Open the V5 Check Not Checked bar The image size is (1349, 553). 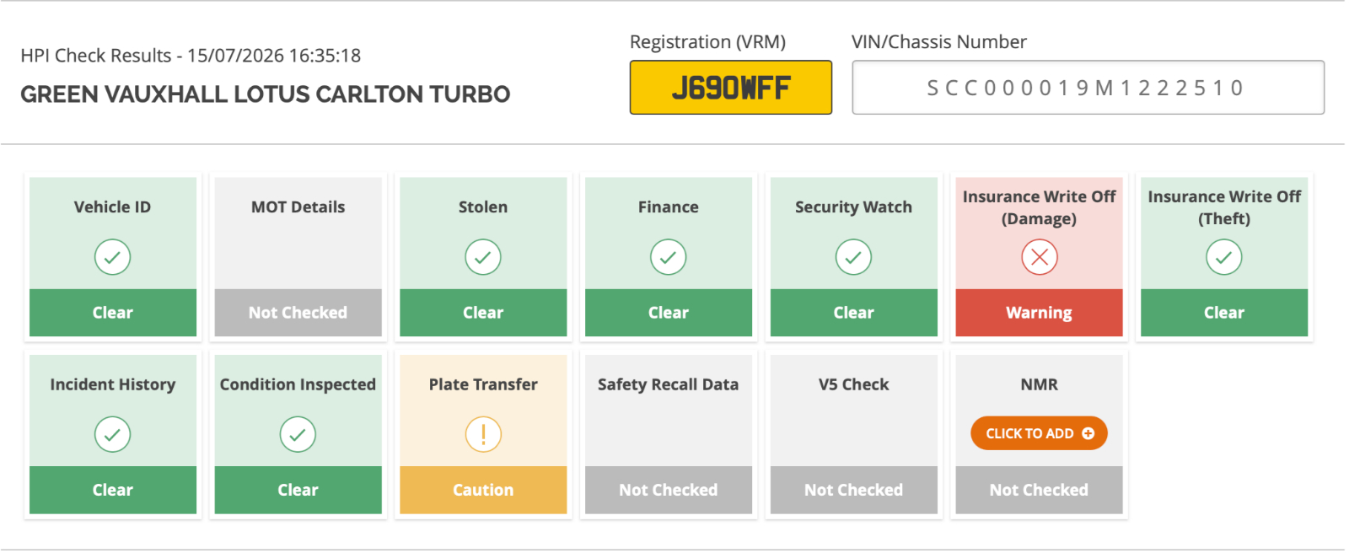click(x=853, y=490)
